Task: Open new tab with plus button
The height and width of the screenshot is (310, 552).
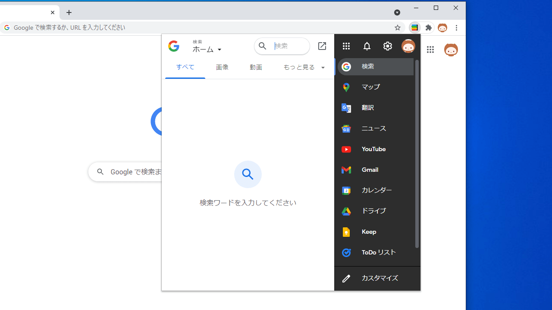Action: pyautogui.click(x=69, y=12)
